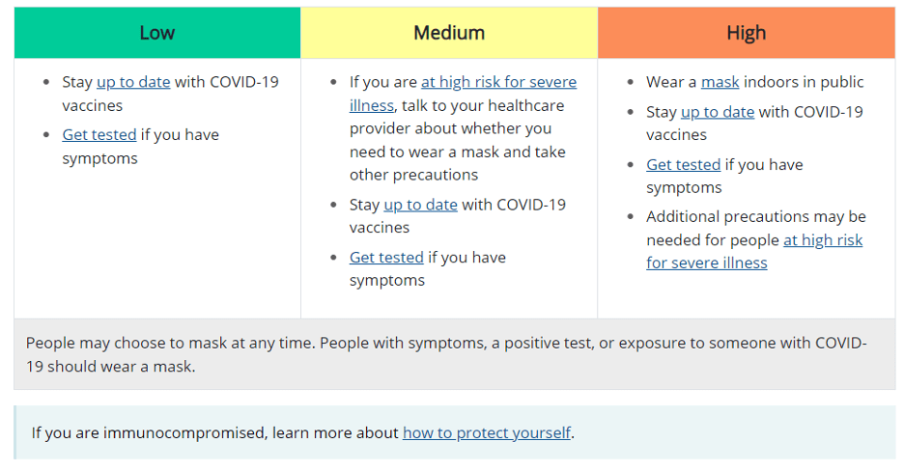Open 'how to protect yourself' link
The width and height of the screenshot is (904, 471).
486,432
